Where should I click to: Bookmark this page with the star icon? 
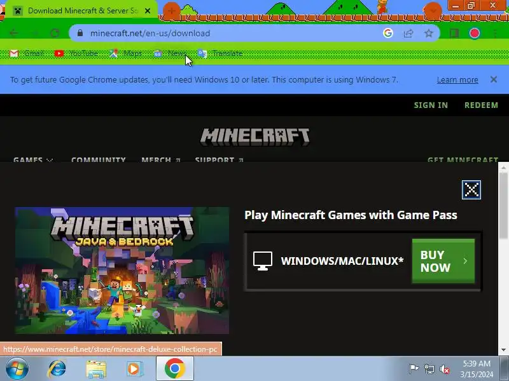pos(429,33)
